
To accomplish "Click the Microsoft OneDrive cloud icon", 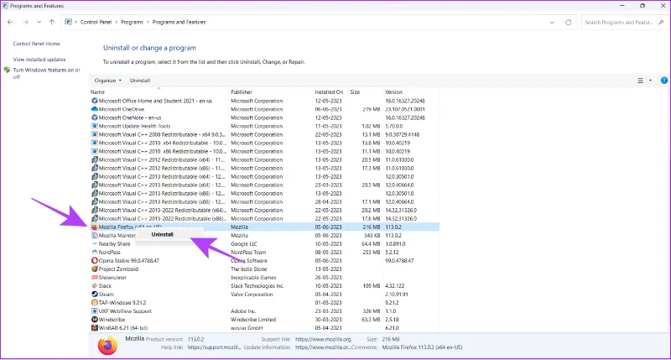I will [x=94, y=109].
